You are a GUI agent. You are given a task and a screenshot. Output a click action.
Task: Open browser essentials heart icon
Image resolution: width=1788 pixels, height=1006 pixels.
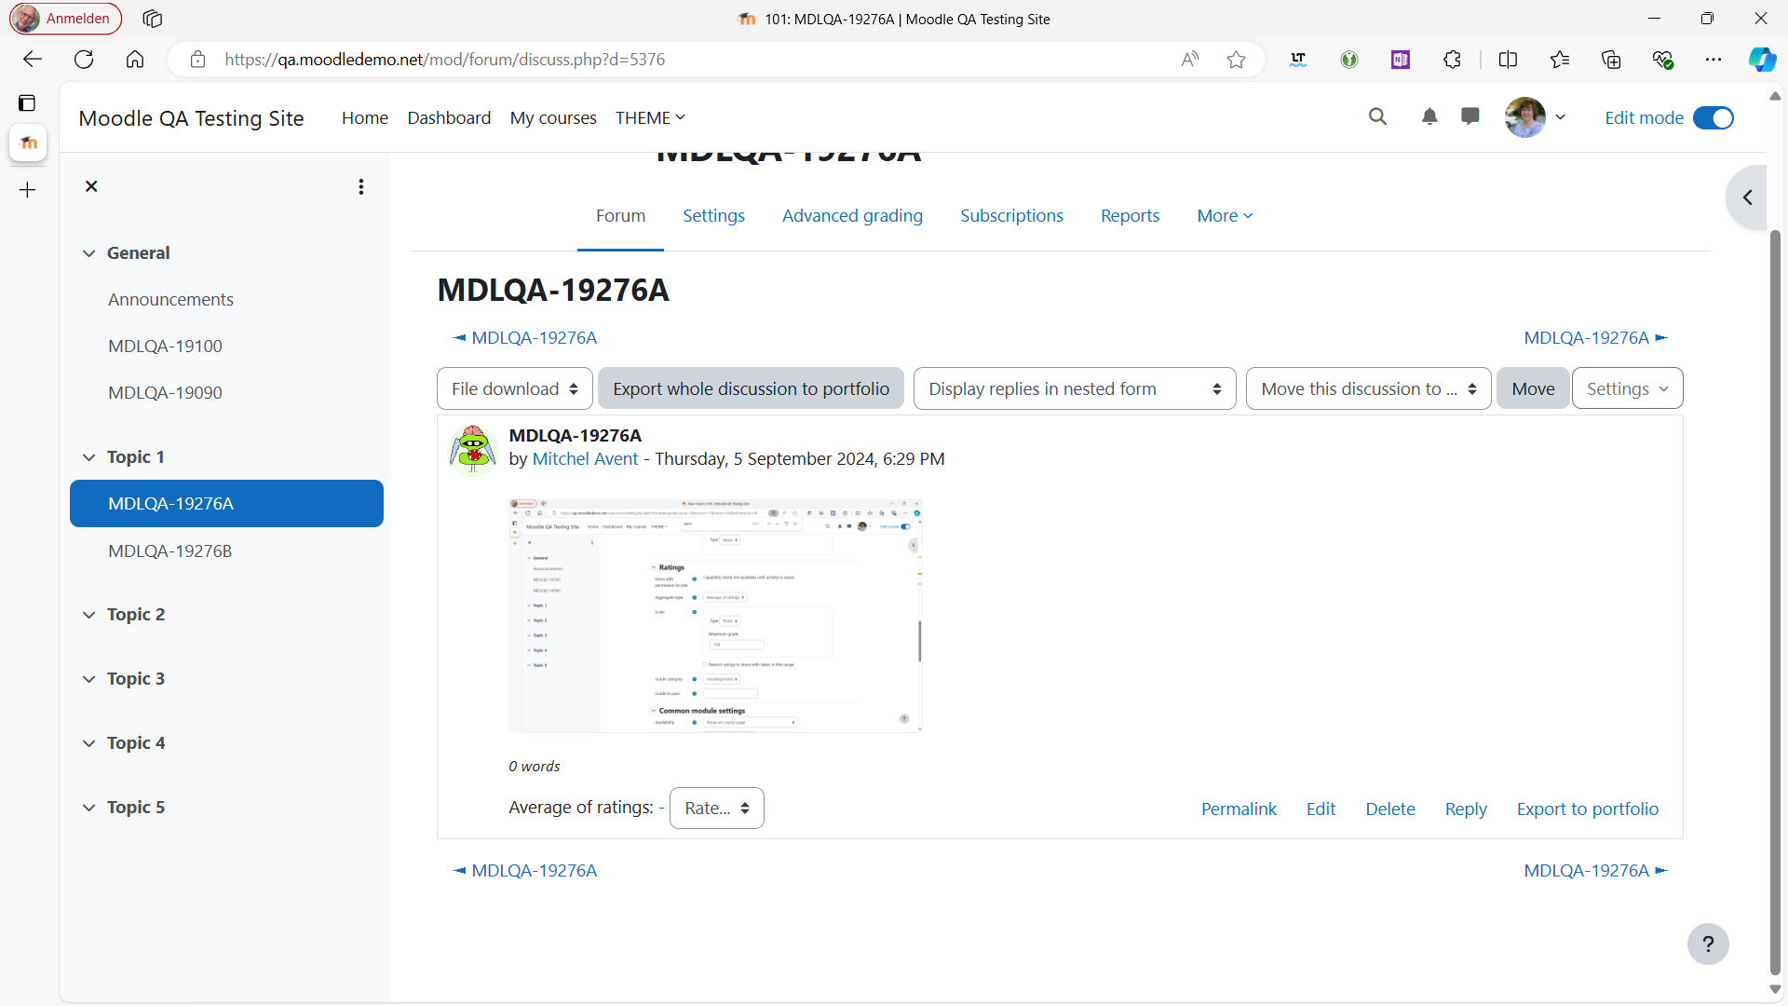click(1662, 60)
